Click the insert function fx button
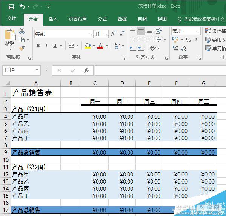226x216 pixels. (86, 70)
